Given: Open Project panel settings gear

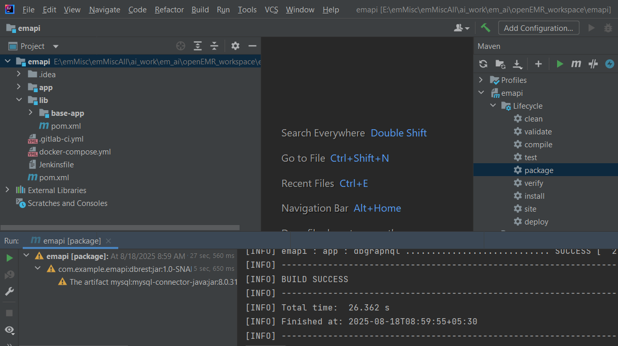Looking at the screenshot, I should [235, 46].
